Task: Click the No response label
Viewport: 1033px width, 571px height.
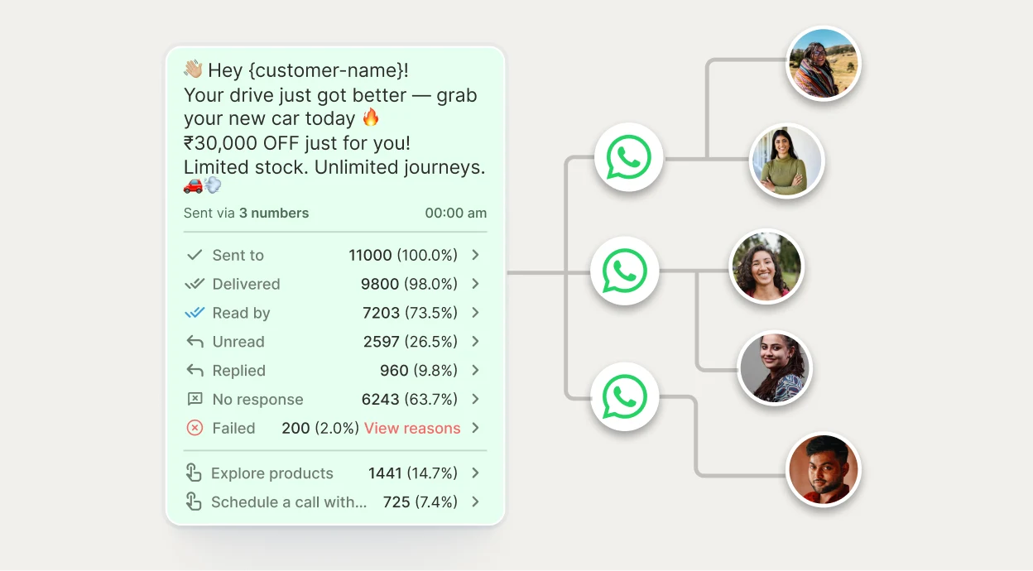Action: click(257, 400)
